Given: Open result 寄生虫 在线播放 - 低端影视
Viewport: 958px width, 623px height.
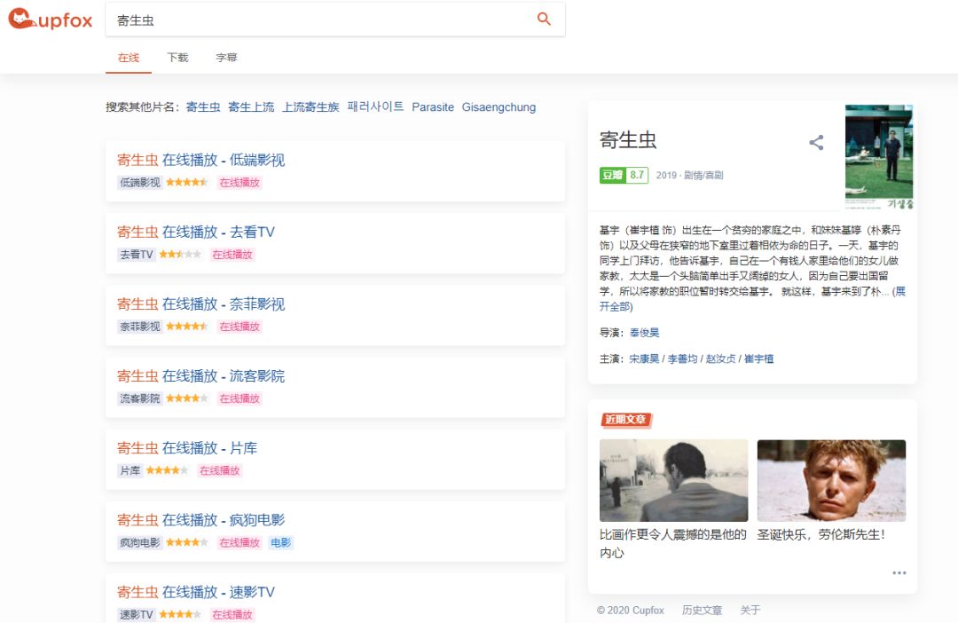Looking at the screenshot, I should click(201, 160).
